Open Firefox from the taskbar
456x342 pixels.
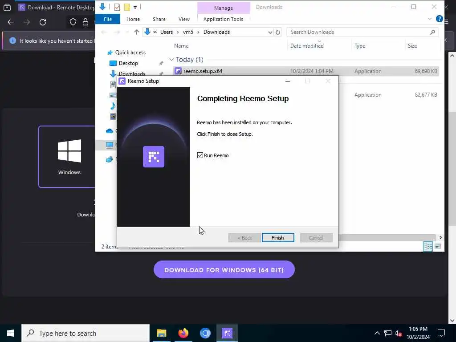click(x=183, y=333)
